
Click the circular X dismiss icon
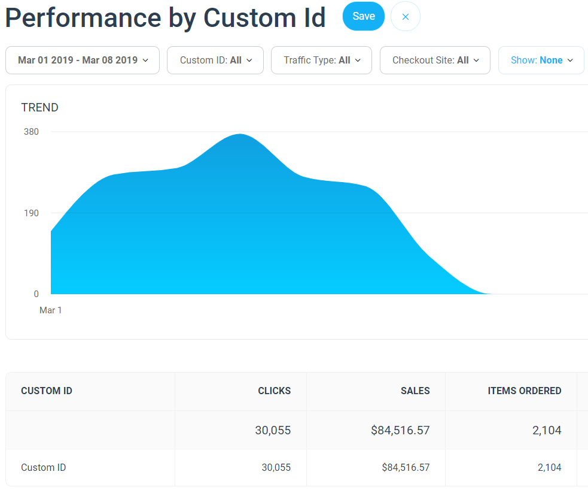[x=405, y=16]
